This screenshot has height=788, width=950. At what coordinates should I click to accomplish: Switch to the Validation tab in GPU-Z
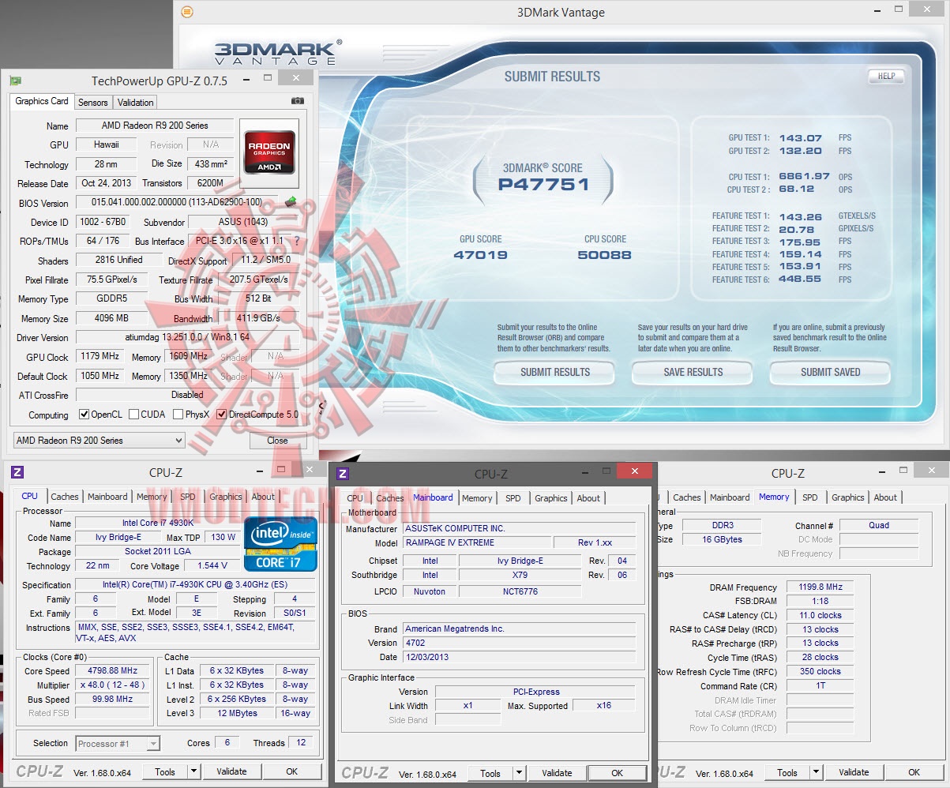(136, 103)
